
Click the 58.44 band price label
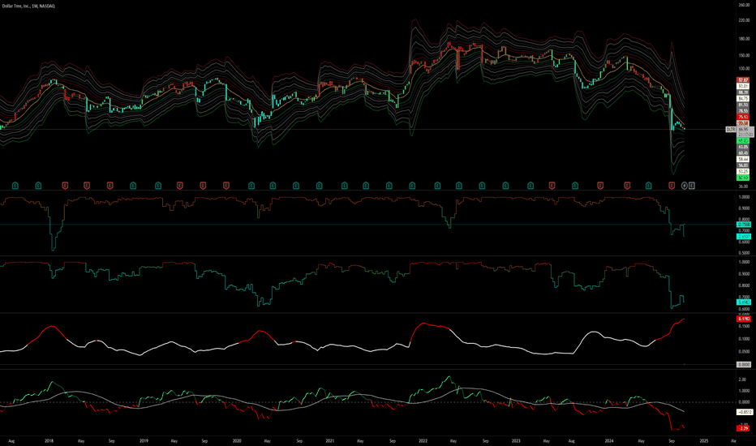743,159
